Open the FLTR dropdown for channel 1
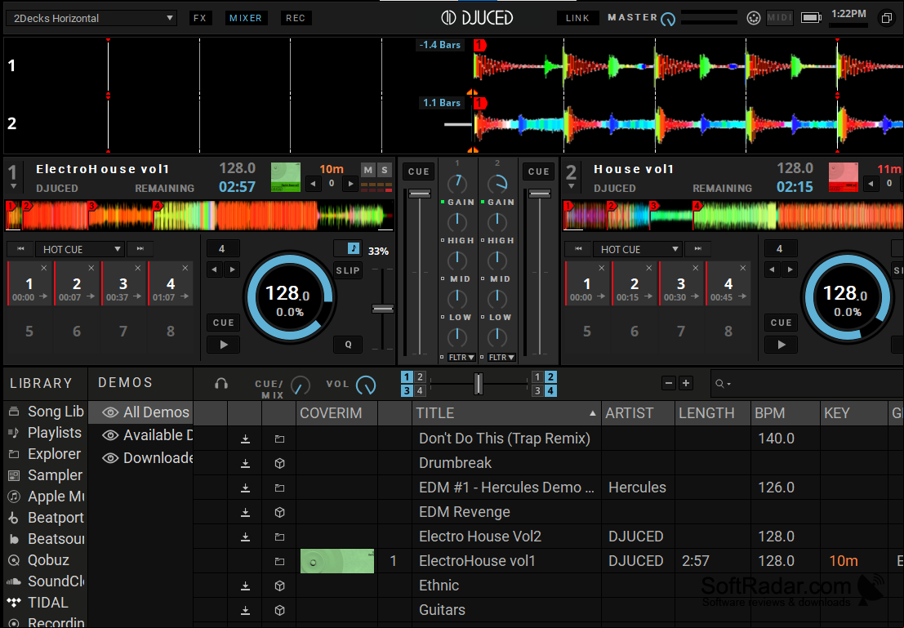 tap(461, 358)
